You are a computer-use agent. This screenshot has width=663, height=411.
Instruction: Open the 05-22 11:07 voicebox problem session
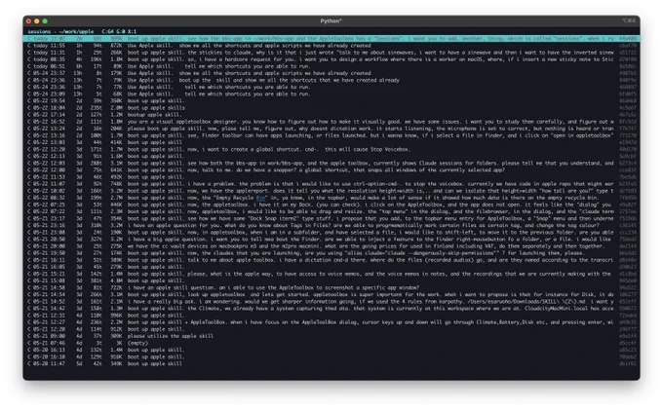331,184
